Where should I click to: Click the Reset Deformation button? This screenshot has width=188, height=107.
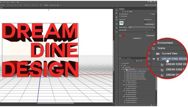[149, 24]
